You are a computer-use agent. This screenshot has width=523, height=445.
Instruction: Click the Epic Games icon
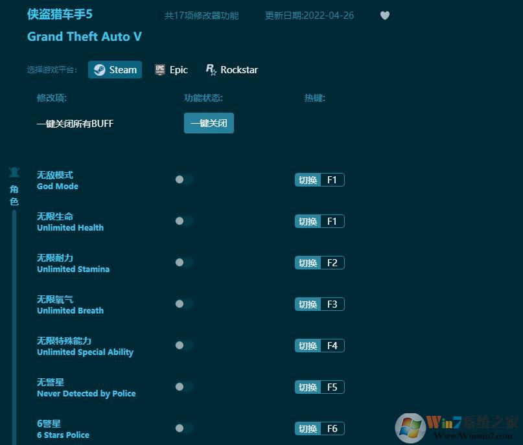(x=160, y=69)
